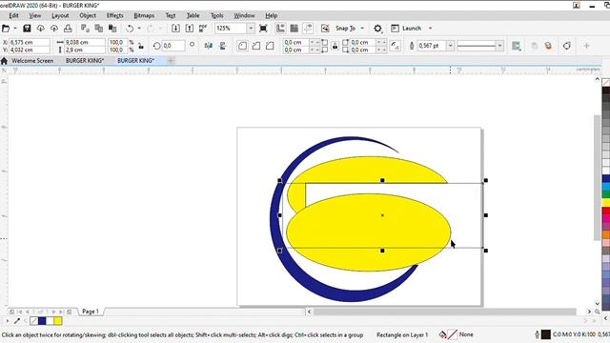Expand the Open button's dropdown arrow

click(x=15, y=29)
